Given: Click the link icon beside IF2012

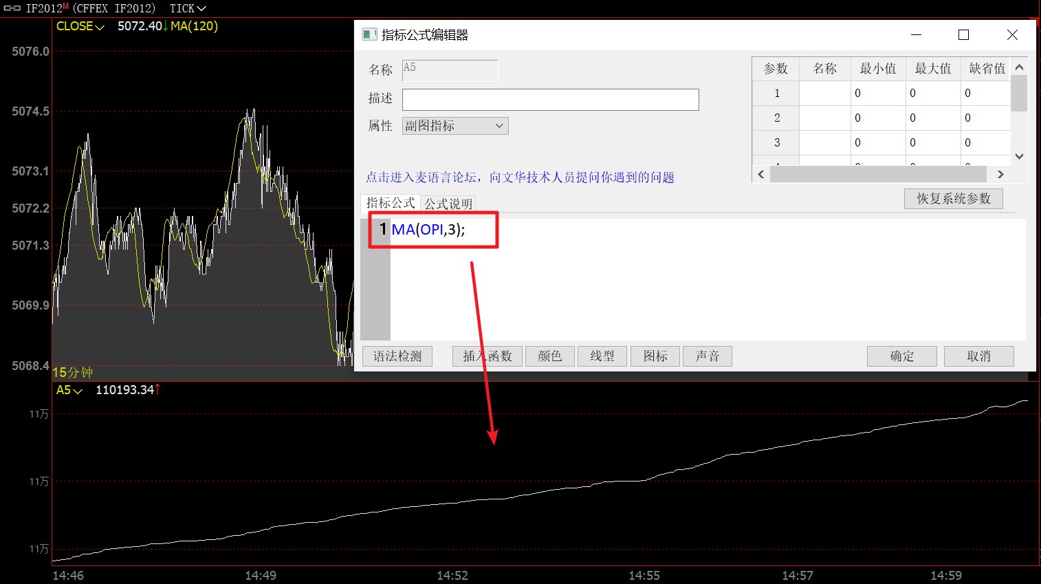Looking at the screenshot, I should tap(12, 8).
